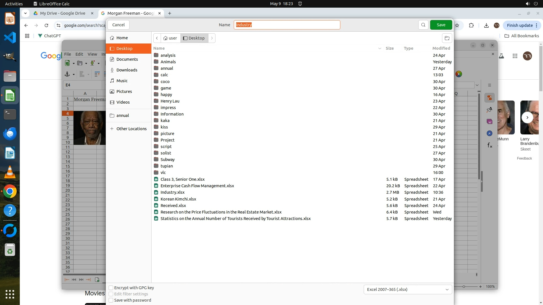Open the Excel 2007–365 file type dropdown

click(408, 289)
